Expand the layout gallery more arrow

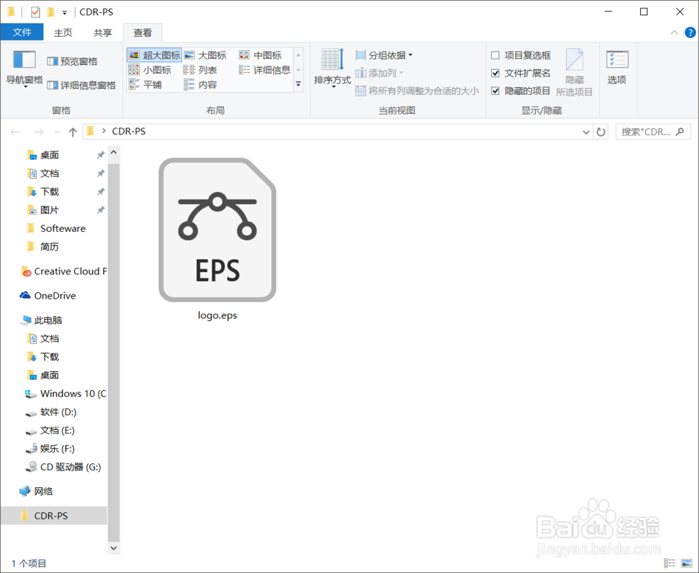pyautogui.click(x=298, y=84)
